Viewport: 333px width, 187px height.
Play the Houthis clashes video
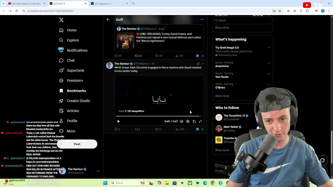tap(118, 121)
